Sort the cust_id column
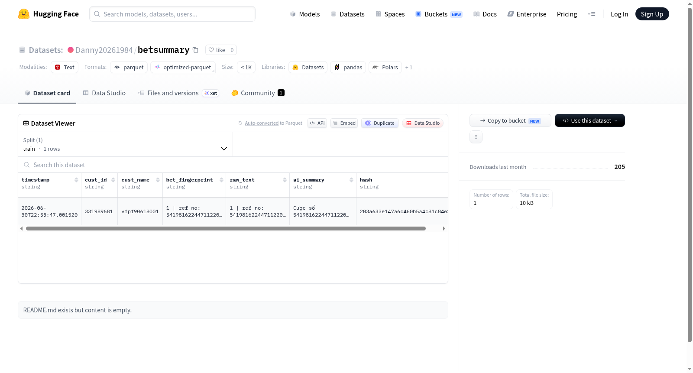 pyautogui.click(x=113, y=180)
